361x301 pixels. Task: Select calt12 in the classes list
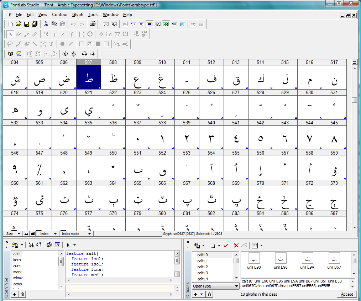pos(203,267)
